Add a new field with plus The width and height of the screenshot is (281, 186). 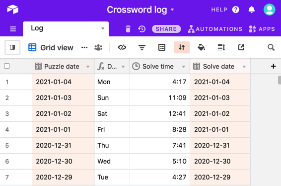[x=273, y=66]
